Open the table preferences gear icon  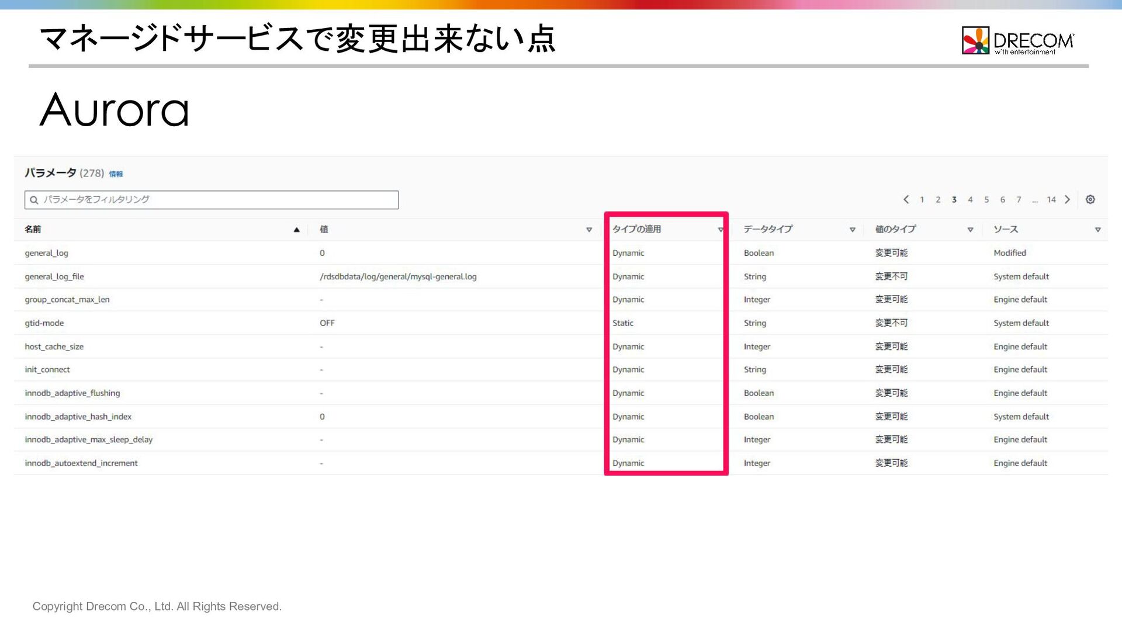(x=1090, y=199)
